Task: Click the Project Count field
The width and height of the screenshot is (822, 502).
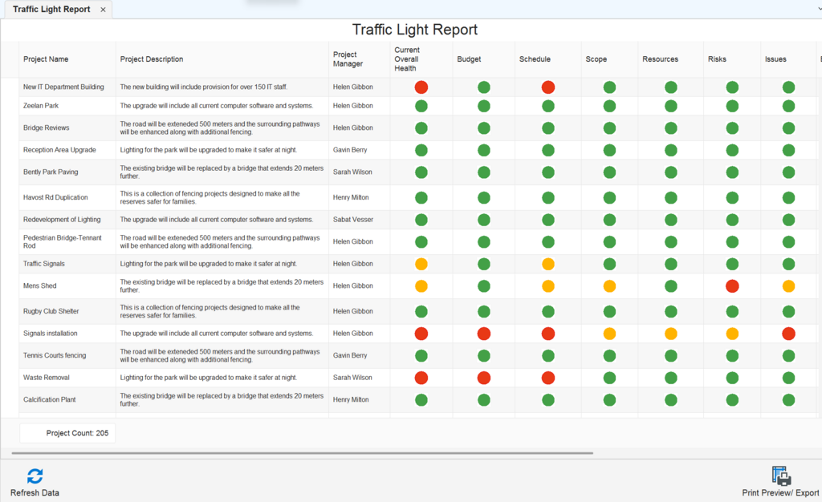Action: point(67,433)
